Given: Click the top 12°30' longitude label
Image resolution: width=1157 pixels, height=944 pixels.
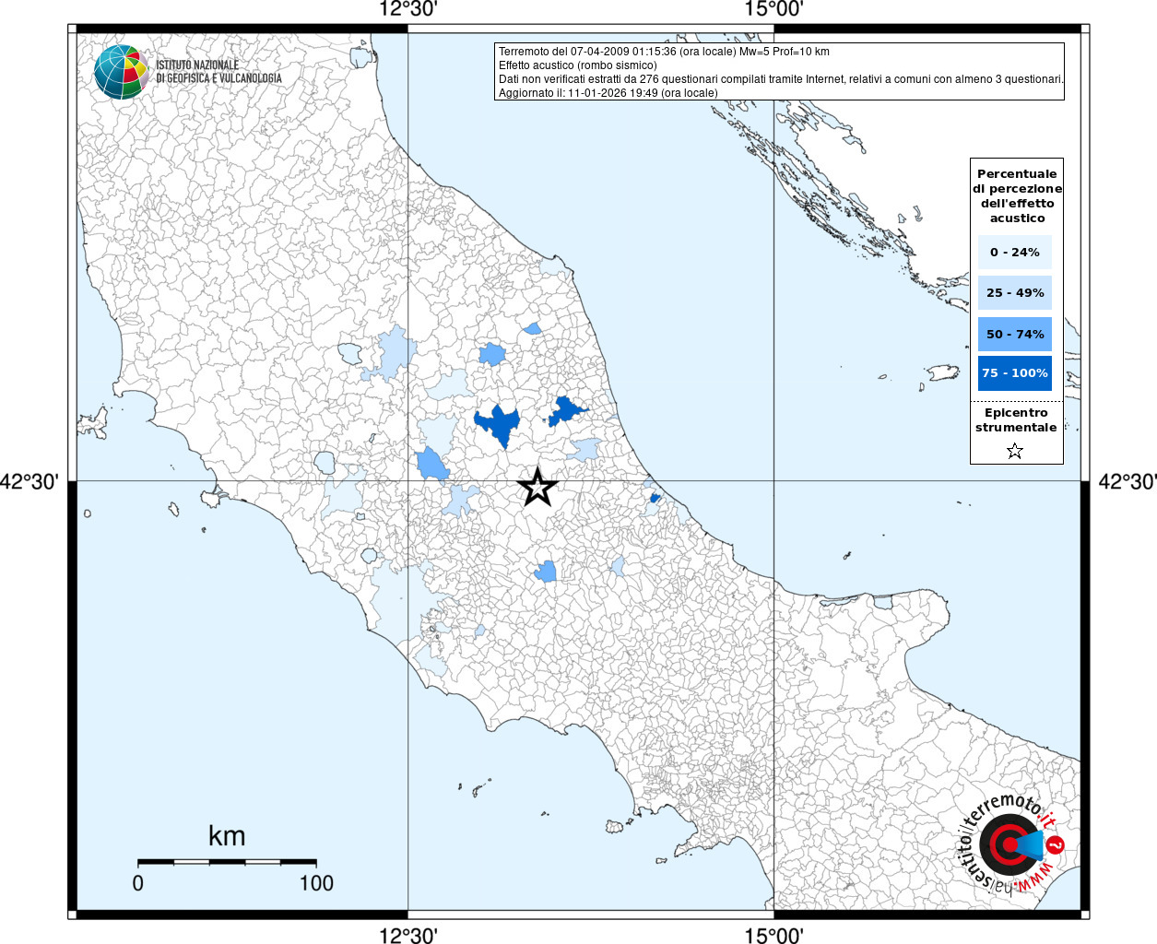Looking at the screenshot, I should tap(408, 10).
